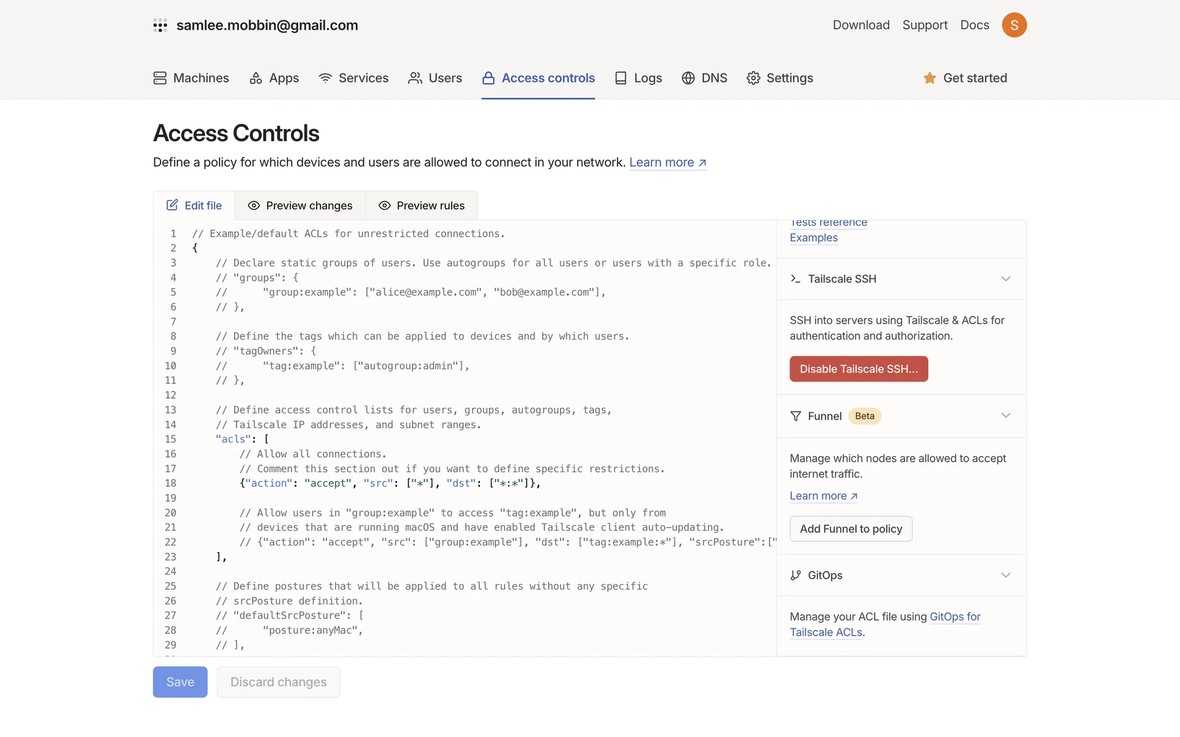Click the Settings gear icon
The height and width of the screenshot is (737, 1180).
753,78
